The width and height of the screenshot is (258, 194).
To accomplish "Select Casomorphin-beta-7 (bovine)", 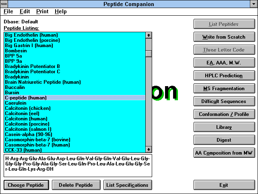I will (x=75, y=140).
